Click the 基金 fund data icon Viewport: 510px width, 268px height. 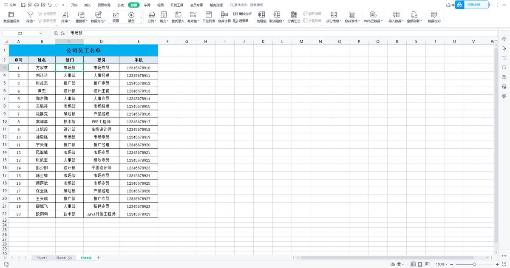tap(131, 17)
